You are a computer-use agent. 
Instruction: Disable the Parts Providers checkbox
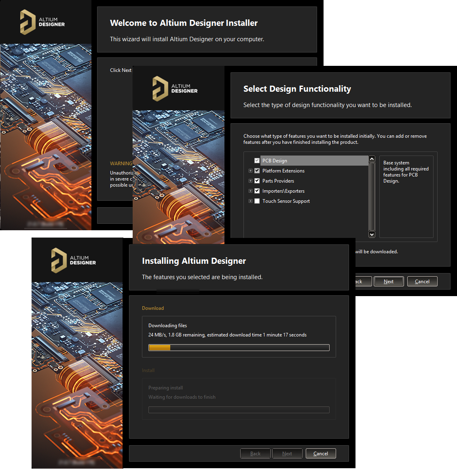257,181
